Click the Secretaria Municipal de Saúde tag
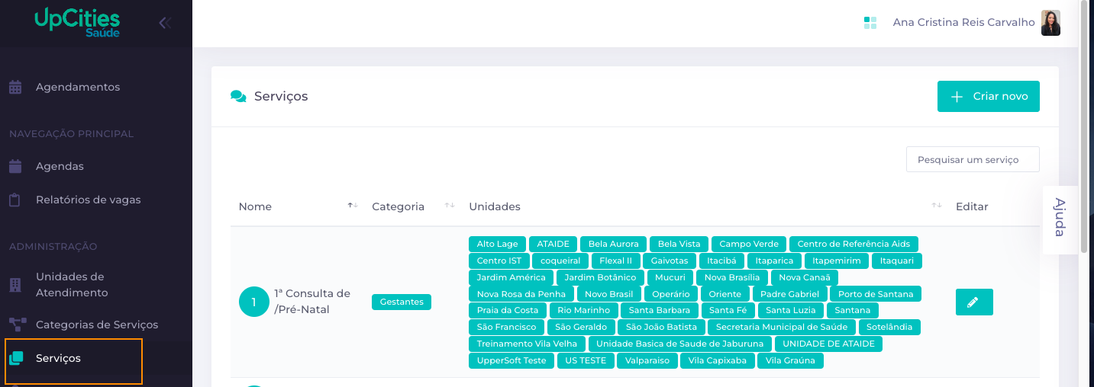Viewport: 1094px width, 387px height. pyautogui.click(x=781, y=328)
